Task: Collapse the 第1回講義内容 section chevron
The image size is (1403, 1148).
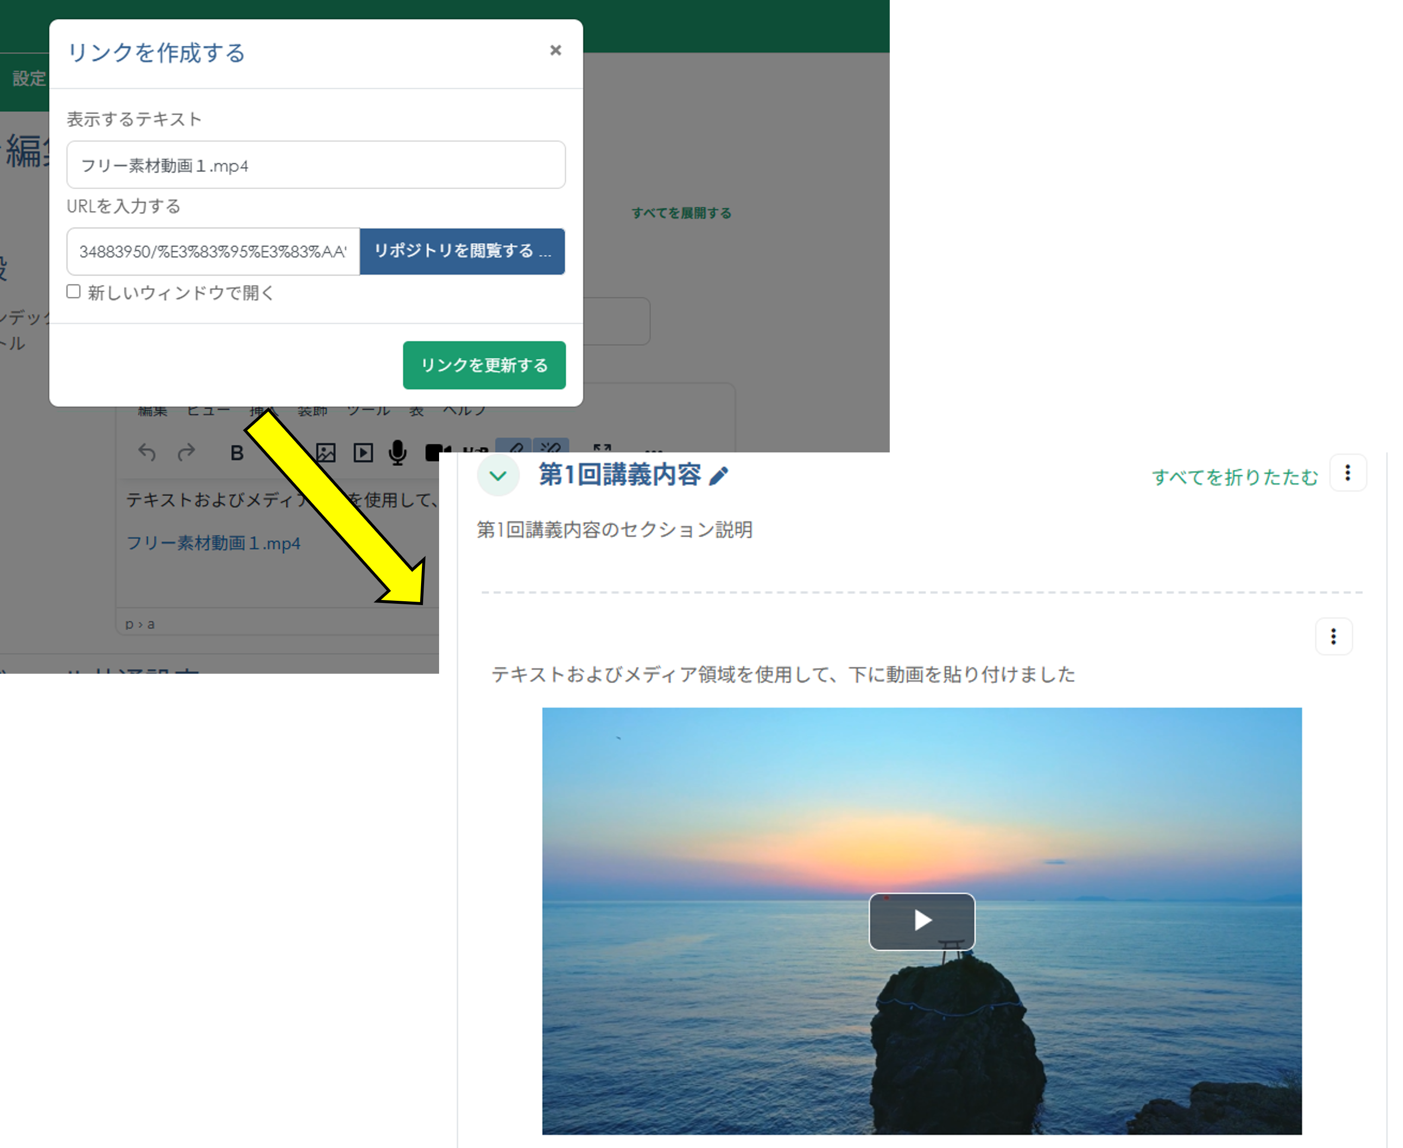Action: (x=498, y=476)
